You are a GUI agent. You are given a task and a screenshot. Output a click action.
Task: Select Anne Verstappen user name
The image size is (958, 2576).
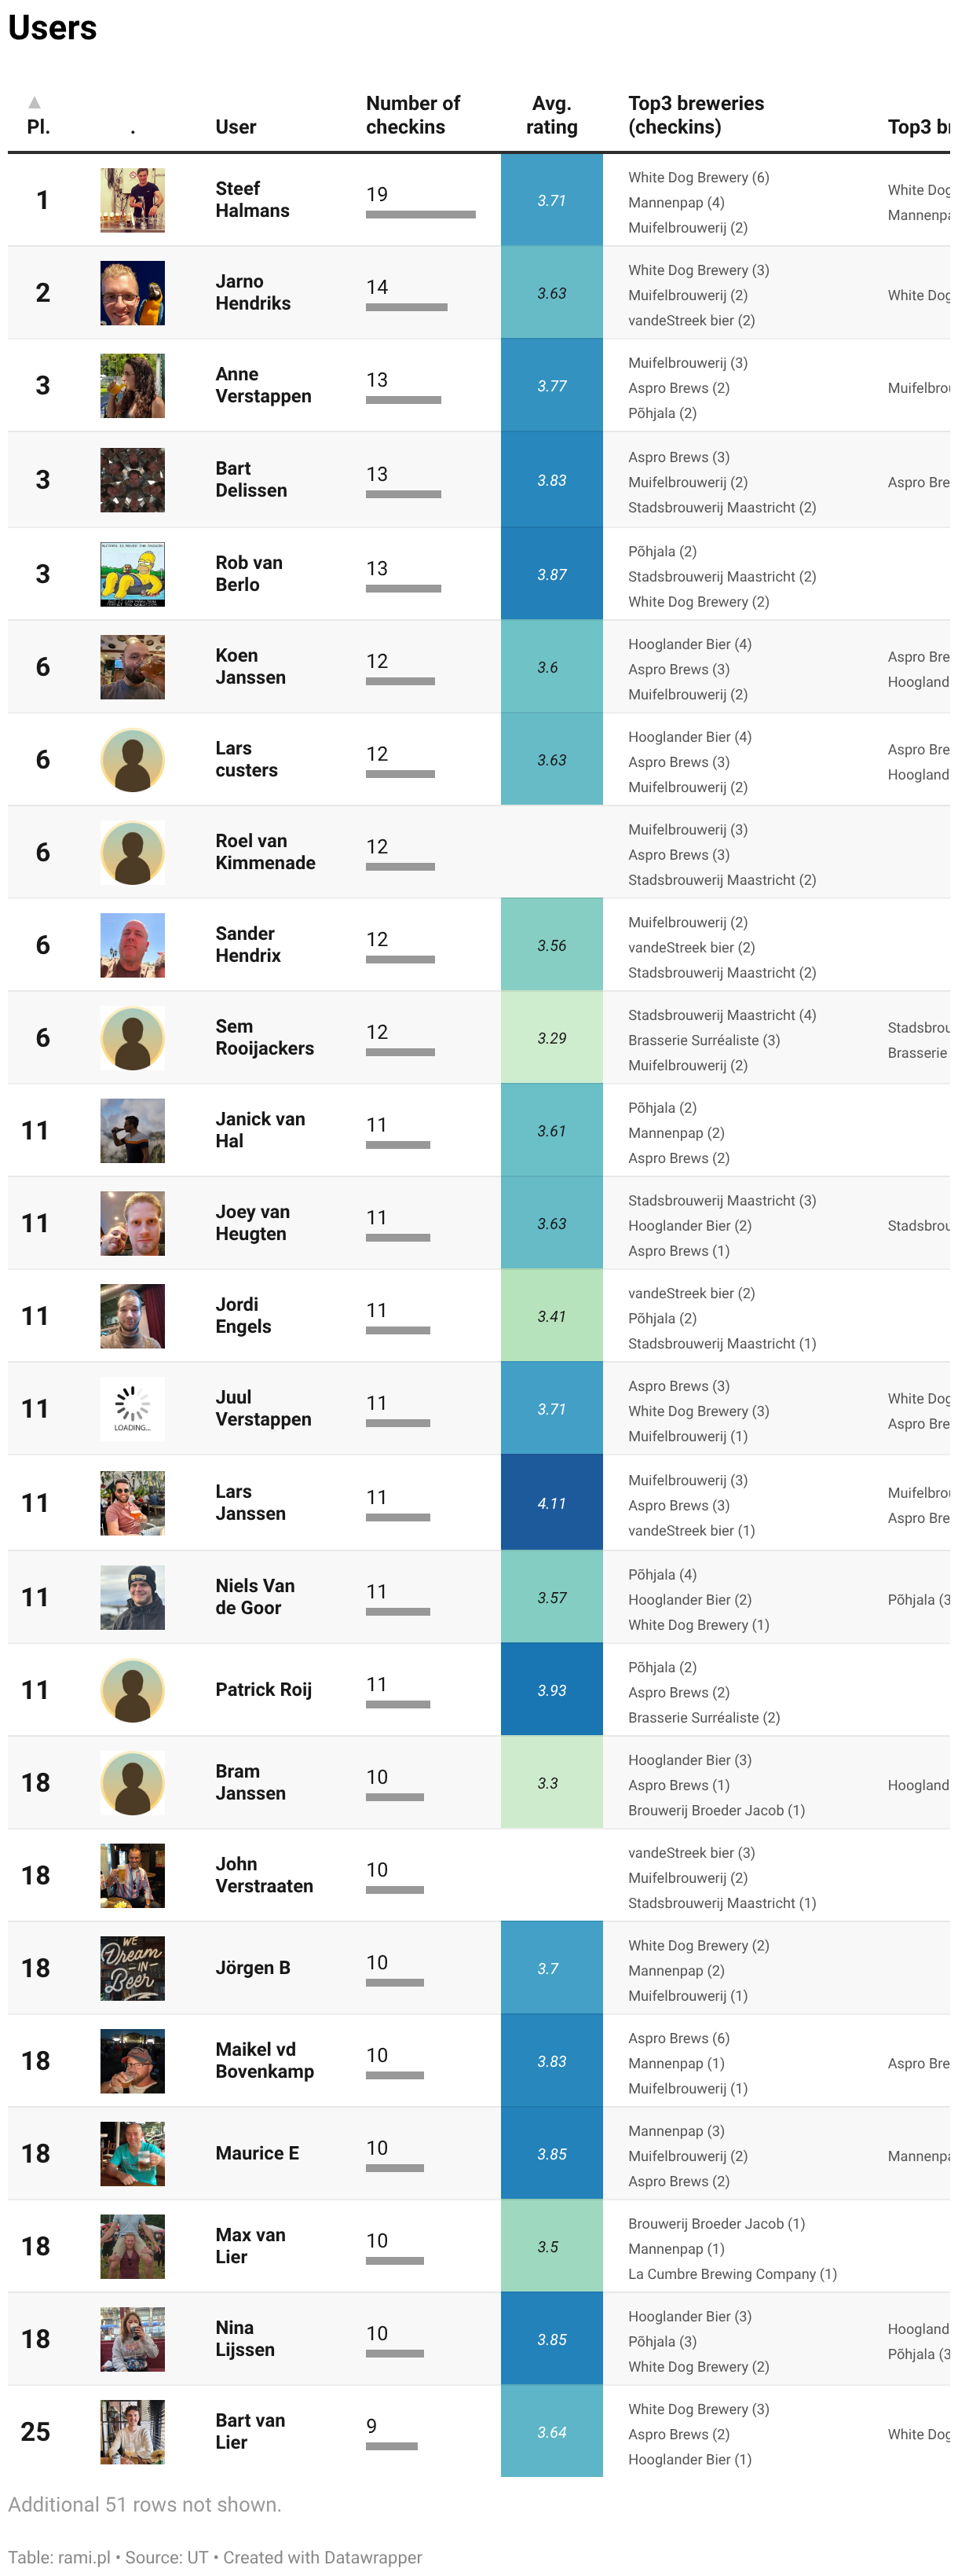point(264,385)
